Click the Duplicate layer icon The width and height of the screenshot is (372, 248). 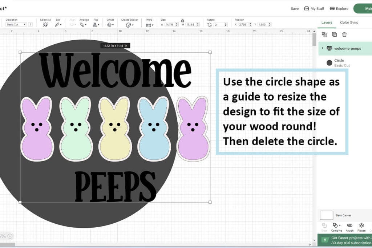(x=334, y=34)
